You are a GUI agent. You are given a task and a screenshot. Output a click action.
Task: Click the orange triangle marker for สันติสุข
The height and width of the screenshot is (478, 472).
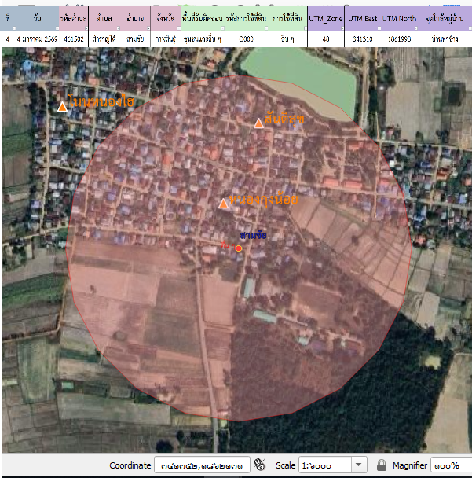click(x=258, y=123)
